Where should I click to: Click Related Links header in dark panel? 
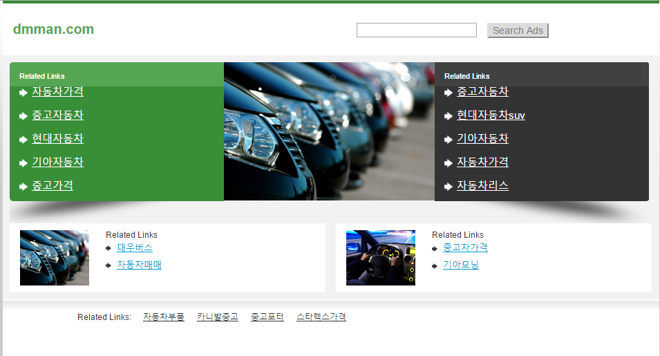pyautogui.click(x=467, y=76)
